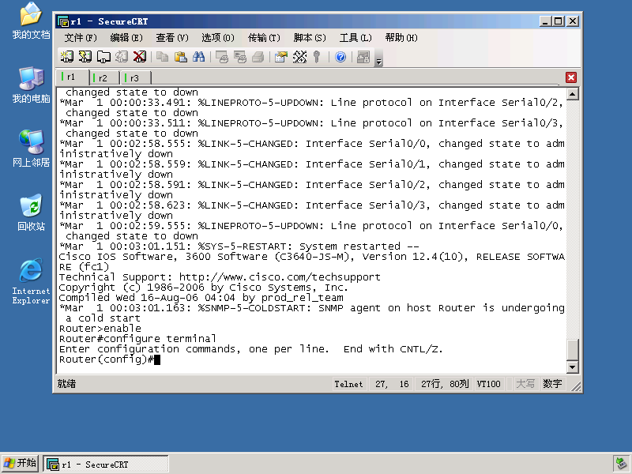Click the terminal vertical scrollbar thumb

[x=572, y=349]
